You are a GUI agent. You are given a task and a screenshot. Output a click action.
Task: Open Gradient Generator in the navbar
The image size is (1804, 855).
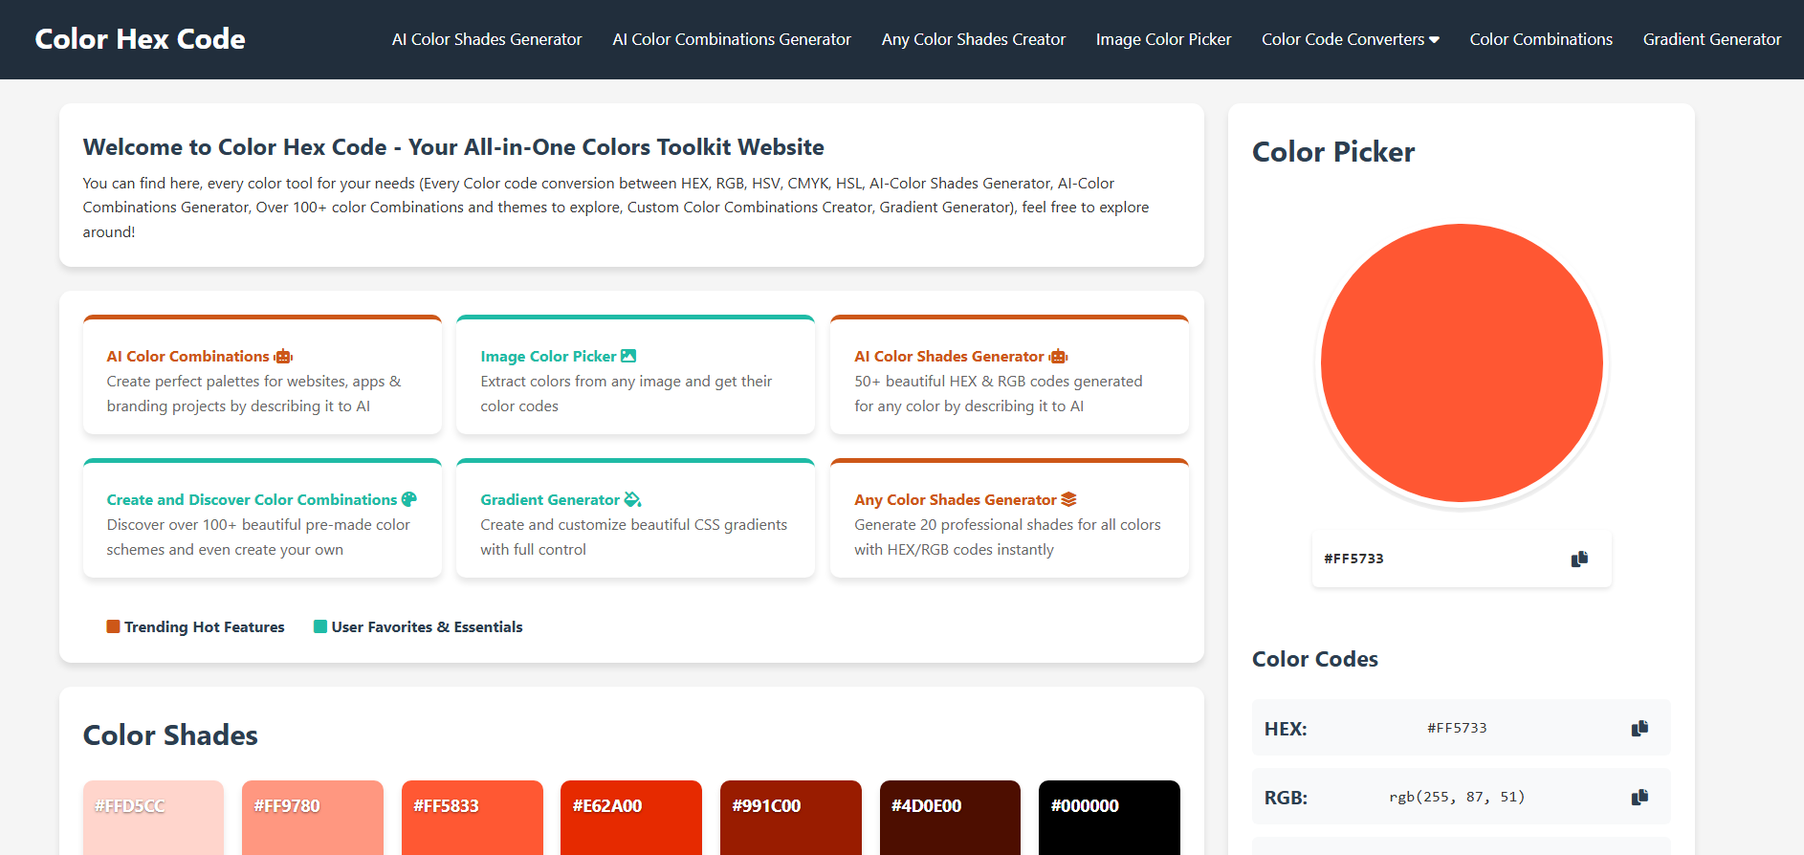[1712, 39]
